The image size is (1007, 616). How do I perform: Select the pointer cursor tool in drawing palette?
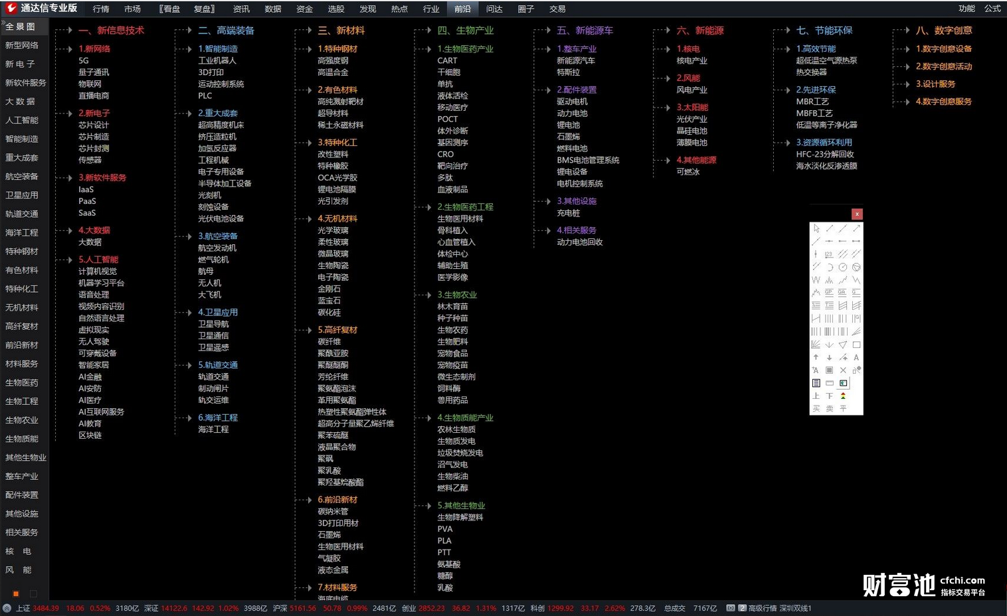(x=816, y=228)
